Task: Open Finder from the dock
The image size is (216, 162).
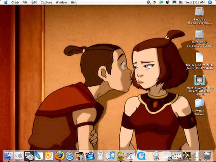Action: point(9,156)
